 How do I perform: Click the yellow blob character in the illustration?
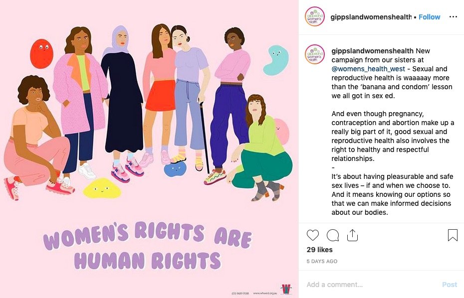coord(102,188)
